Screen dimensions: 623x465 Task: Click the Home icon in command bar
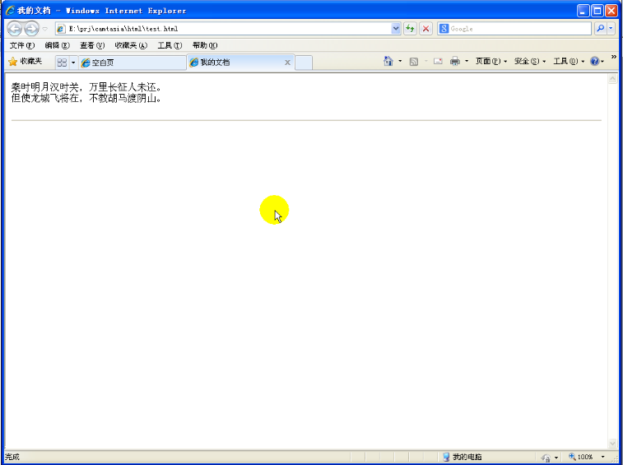click(x=388, y=62)
